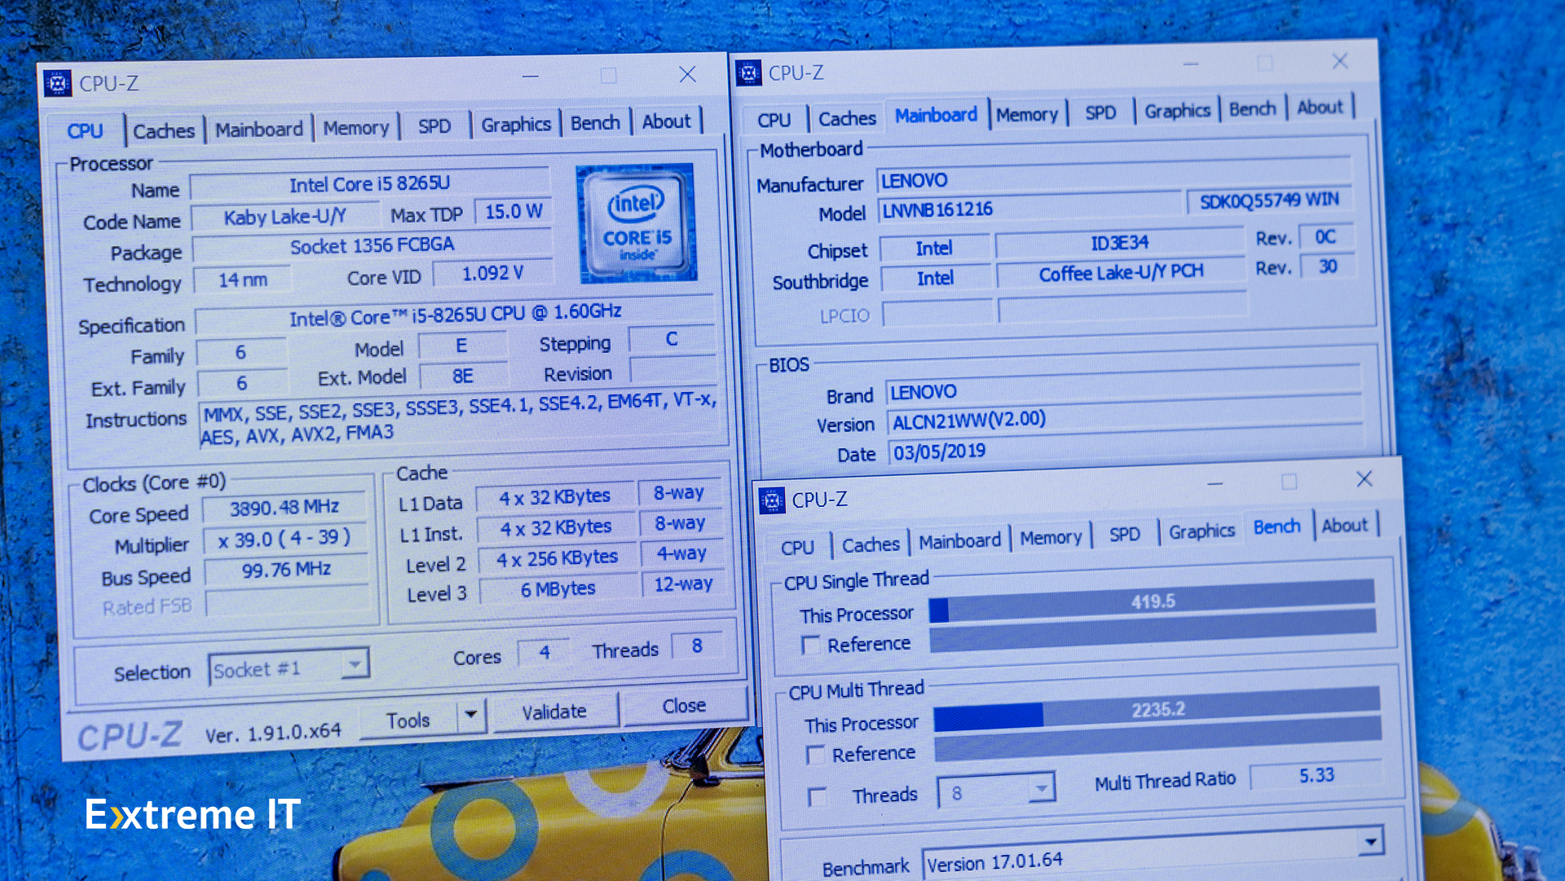Image resolution: width=1565 pixels, height=881 pixels.
Task: Minimize the CPU tab window
Action: click(x=531, y=77)
